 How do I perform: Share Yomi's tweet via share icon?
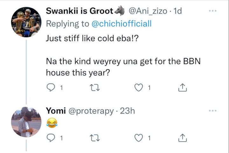coord(183,138)
